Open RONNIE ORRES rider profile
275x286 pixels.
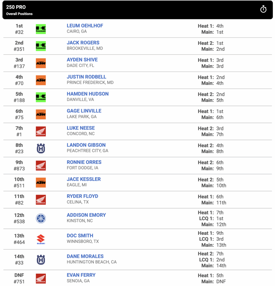point(84,162)
